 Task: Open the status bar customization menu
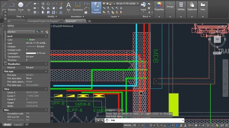226,125
